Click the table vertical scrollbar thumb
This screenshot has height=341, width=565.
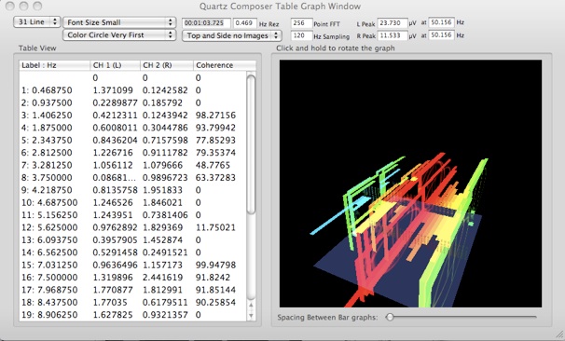point(251,144)
